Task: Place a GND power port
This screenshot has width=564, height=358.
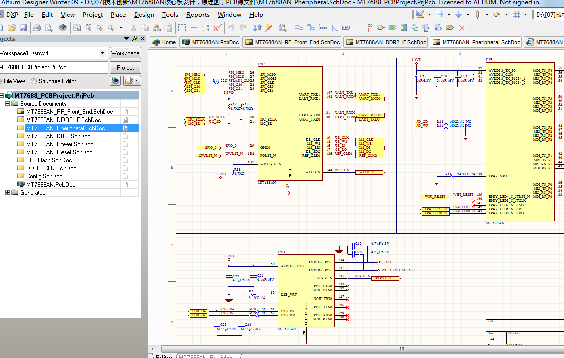Action: 357,28
